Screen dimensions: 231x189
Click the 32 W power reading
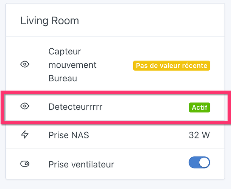[x=199, y=135]
